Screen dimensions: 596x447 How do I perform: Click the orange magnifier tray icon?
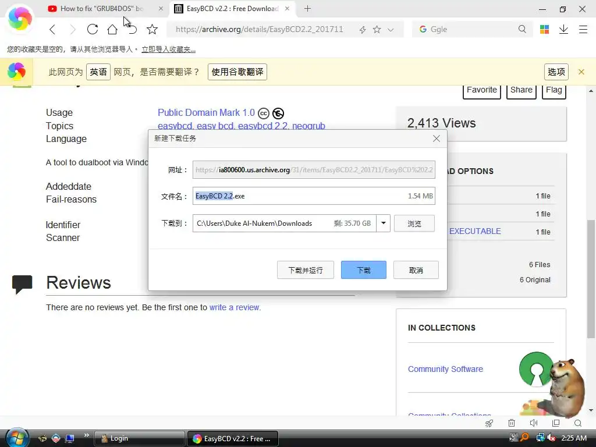point(524,438)
